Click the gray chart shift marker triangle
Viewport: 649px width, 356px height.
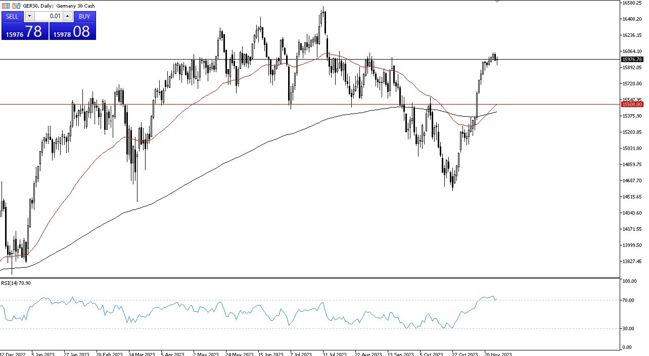click(x=497, y=2)
